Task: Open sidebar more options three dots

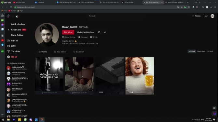Action: pyautogui.click(x=2, y=115)
